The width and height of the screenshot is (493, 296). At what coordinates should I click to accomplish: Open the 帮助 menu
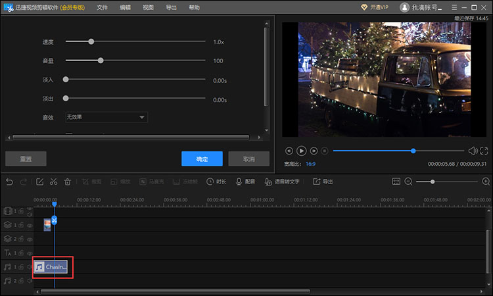[x=194, y=7]
